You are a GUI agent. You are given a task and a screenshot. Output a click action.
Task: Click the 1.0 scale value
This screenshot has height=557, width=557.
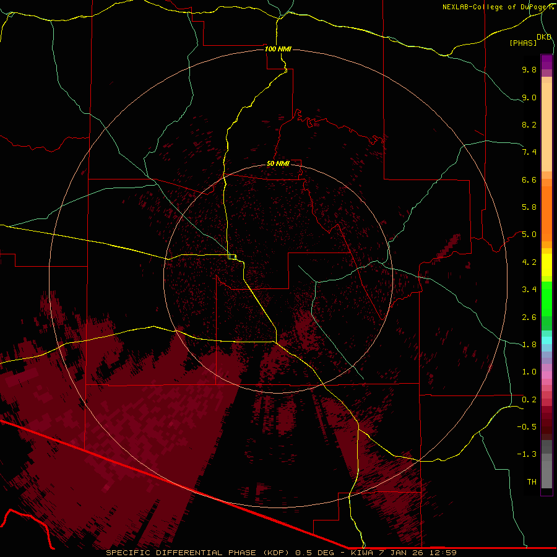pyautogui.click(x=529, y=372)
